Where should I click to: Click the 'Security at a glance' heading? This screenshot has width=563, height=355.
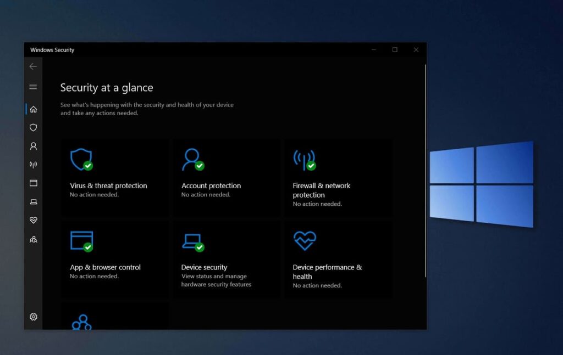point(107,88)
